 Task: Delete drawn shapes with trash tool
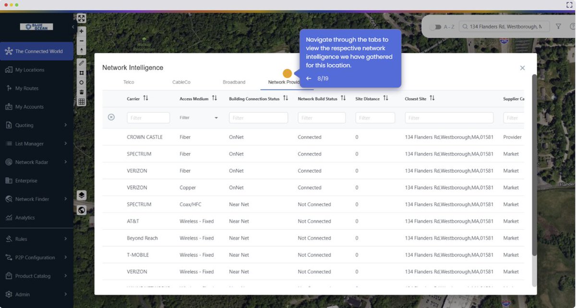click(82, 92)
